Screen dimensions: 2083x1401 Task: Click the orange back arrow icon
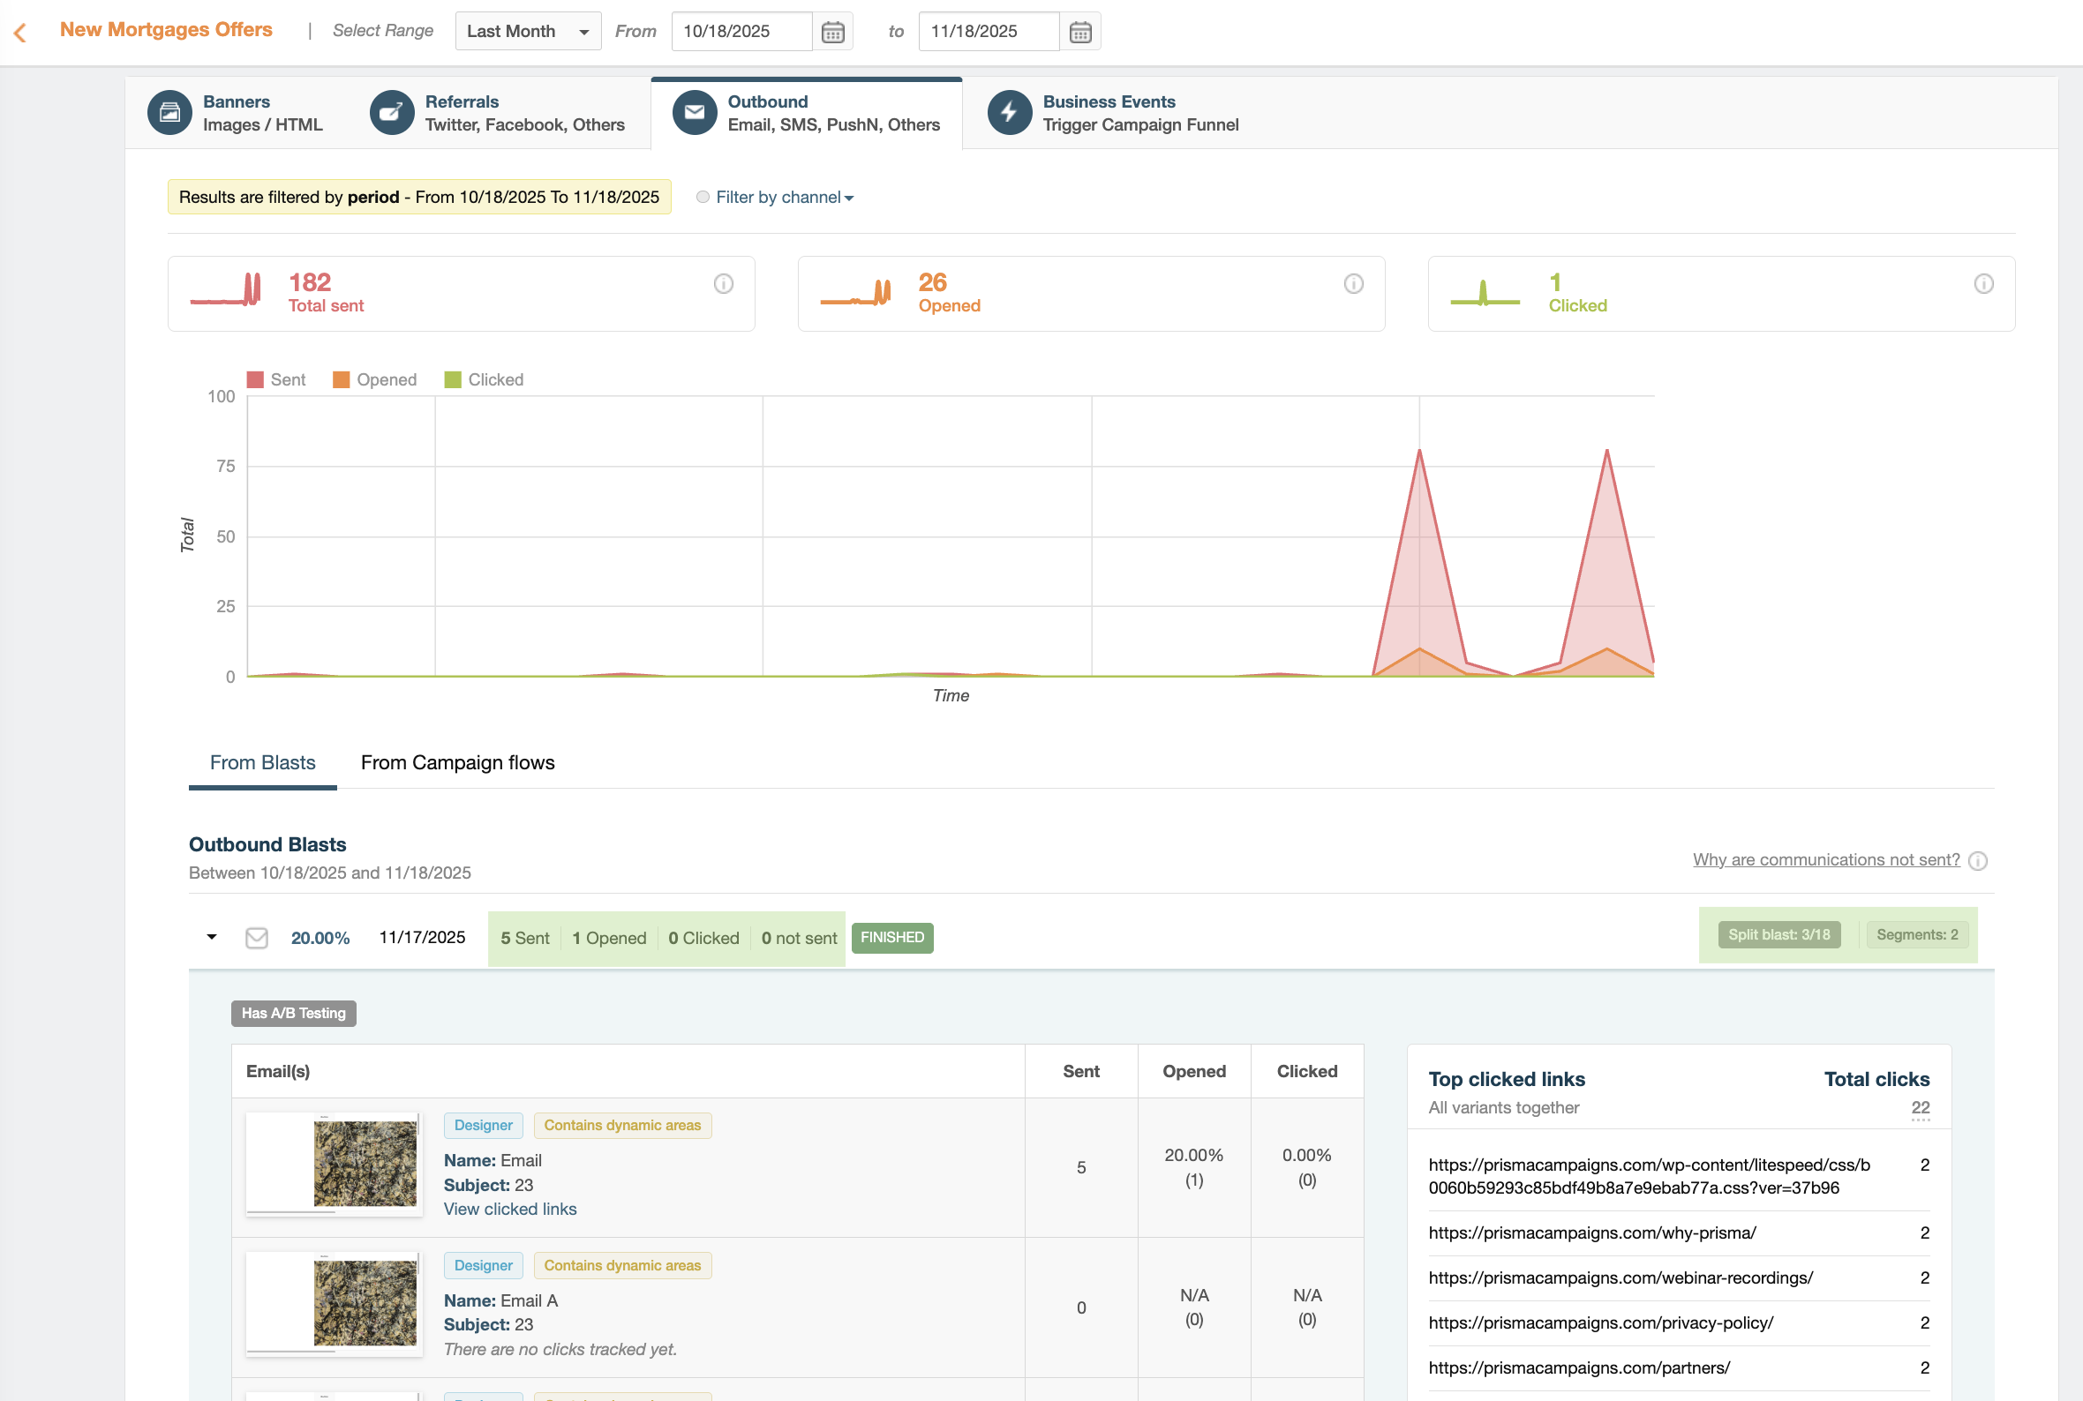point(19,33)
